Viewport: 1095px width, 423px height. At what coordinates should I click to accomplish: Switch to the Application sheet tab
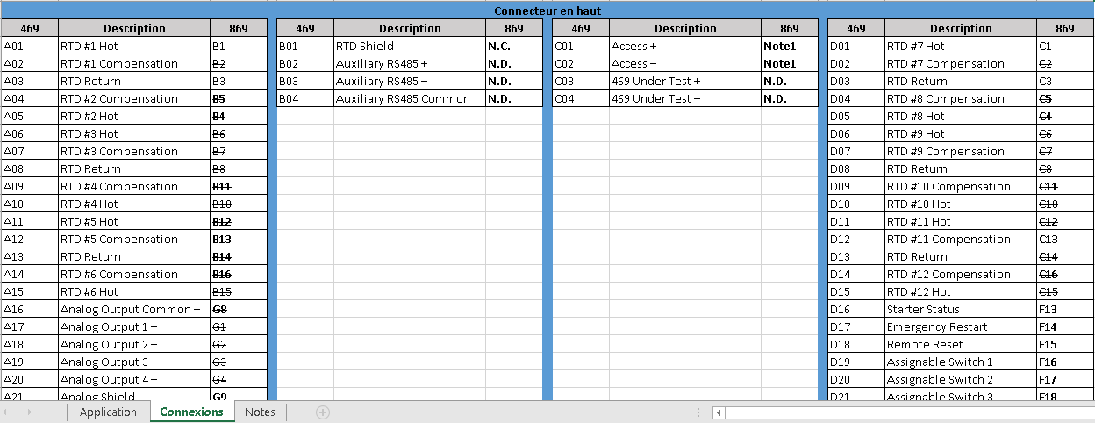click(108, 412)
